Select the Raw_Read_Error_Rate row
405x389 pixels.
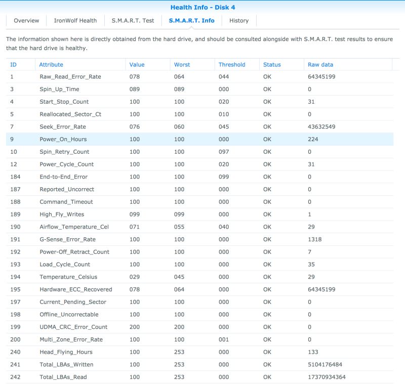click(199, 77)
